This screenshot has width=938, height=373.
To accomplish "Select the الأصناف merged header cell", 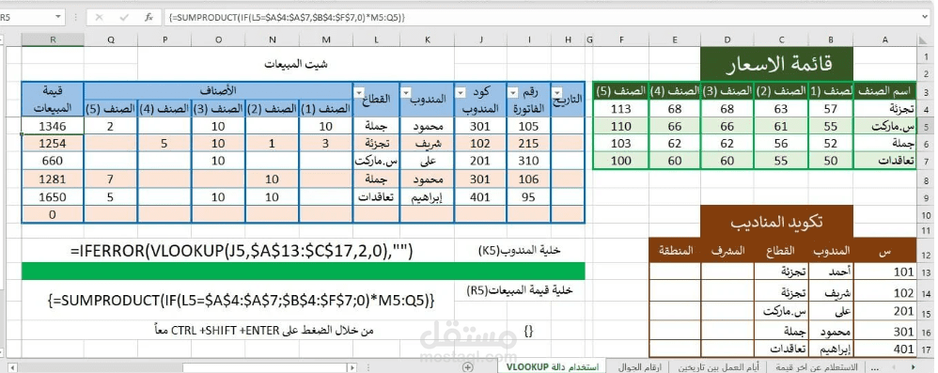I will point(218,90).
